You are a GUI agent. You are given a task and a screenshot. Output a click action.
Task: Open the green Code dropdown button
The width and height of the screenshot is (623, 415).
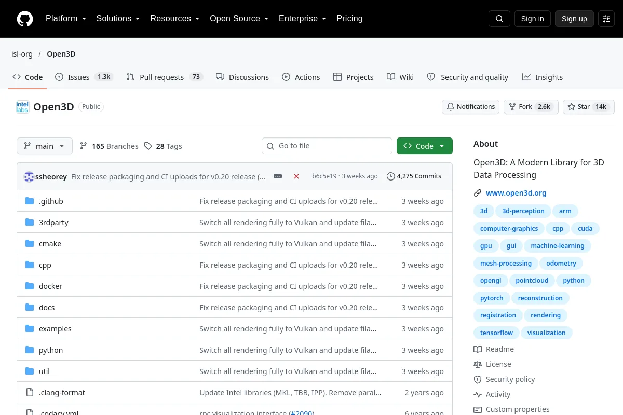coord(425,146)
